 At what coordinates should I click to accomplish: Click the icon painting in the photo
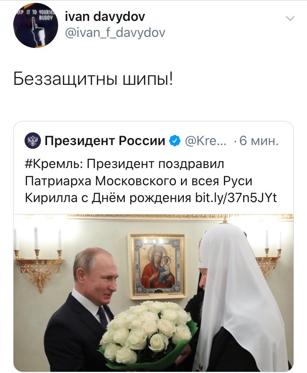click(158, 266)
